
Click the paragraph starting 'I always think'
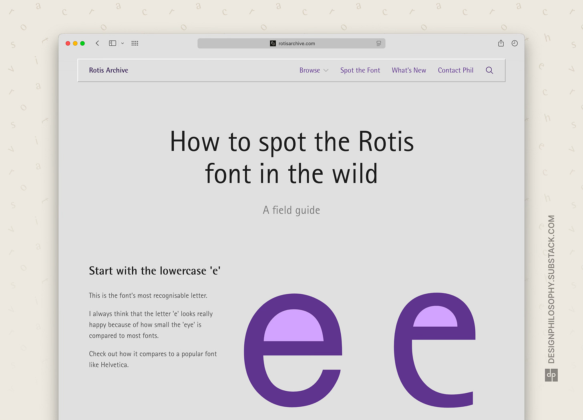click(x=151, y=325)
